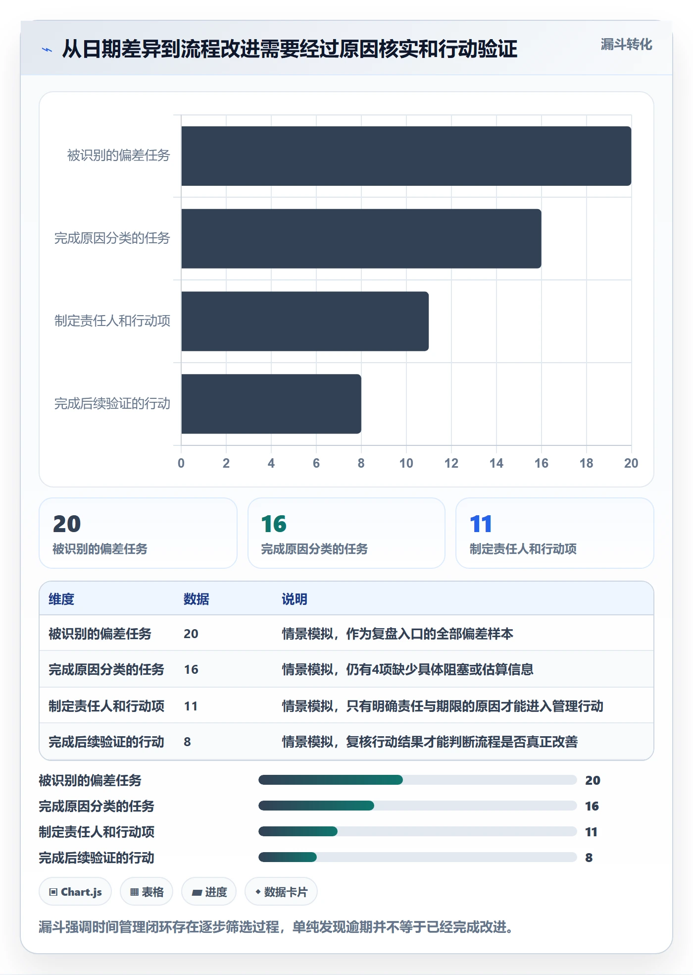The height and width of the screenshot is (975, 693).
Task: Click the 进度 chip
Action: pos(209,892)
